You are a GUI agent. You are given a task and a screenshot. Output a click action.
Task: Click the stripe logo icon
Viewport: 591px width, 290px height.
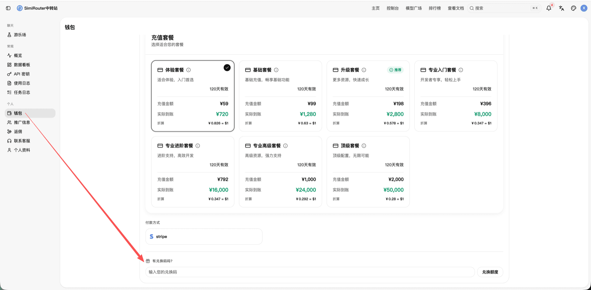[x=151, y=236]
